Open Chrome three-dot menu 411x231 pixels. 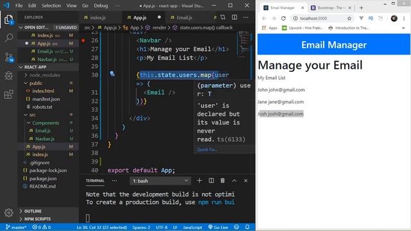tap(404, 19)
